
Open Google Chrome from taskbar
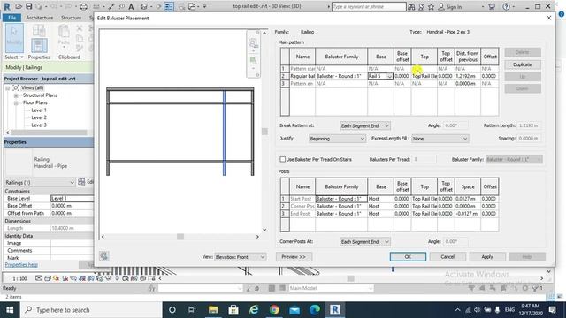(x=274, y=310)
